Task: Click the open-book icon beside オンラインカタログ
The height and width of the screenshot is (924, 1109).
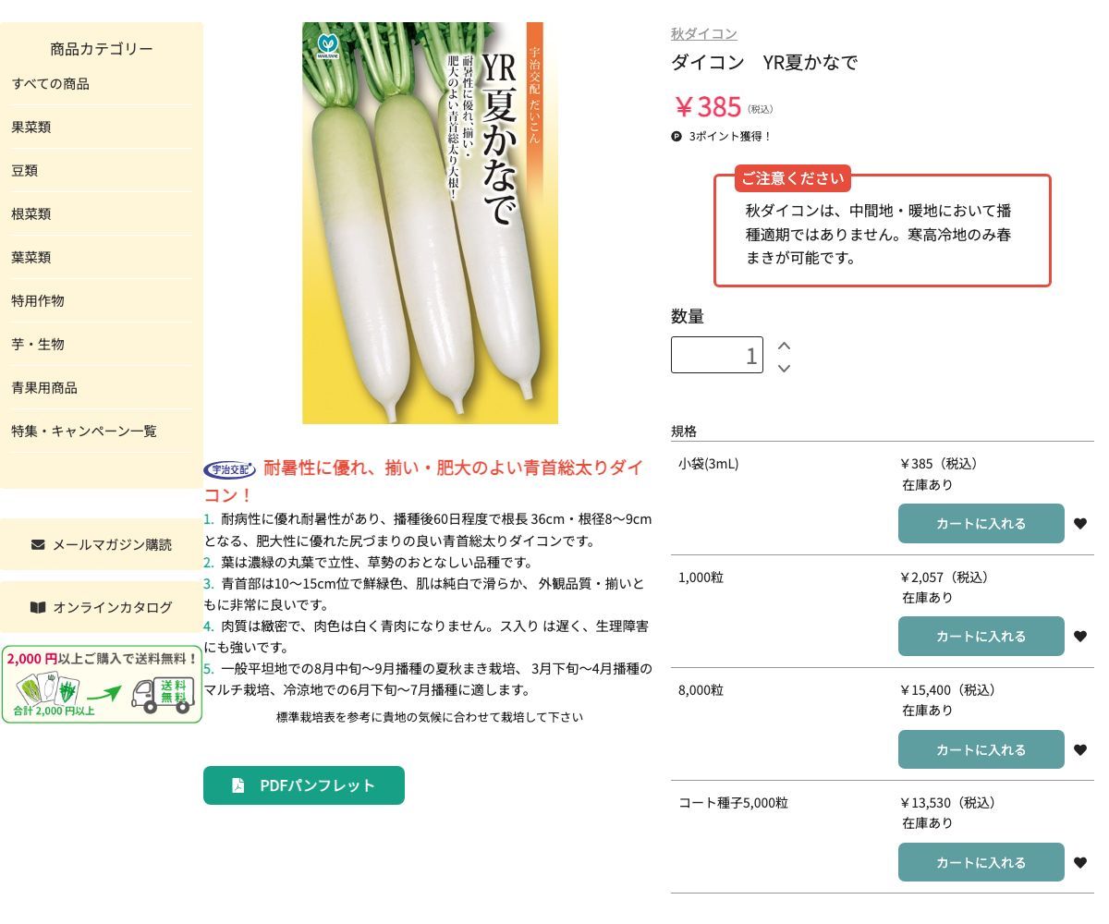Action: click(x=37, y=607)
